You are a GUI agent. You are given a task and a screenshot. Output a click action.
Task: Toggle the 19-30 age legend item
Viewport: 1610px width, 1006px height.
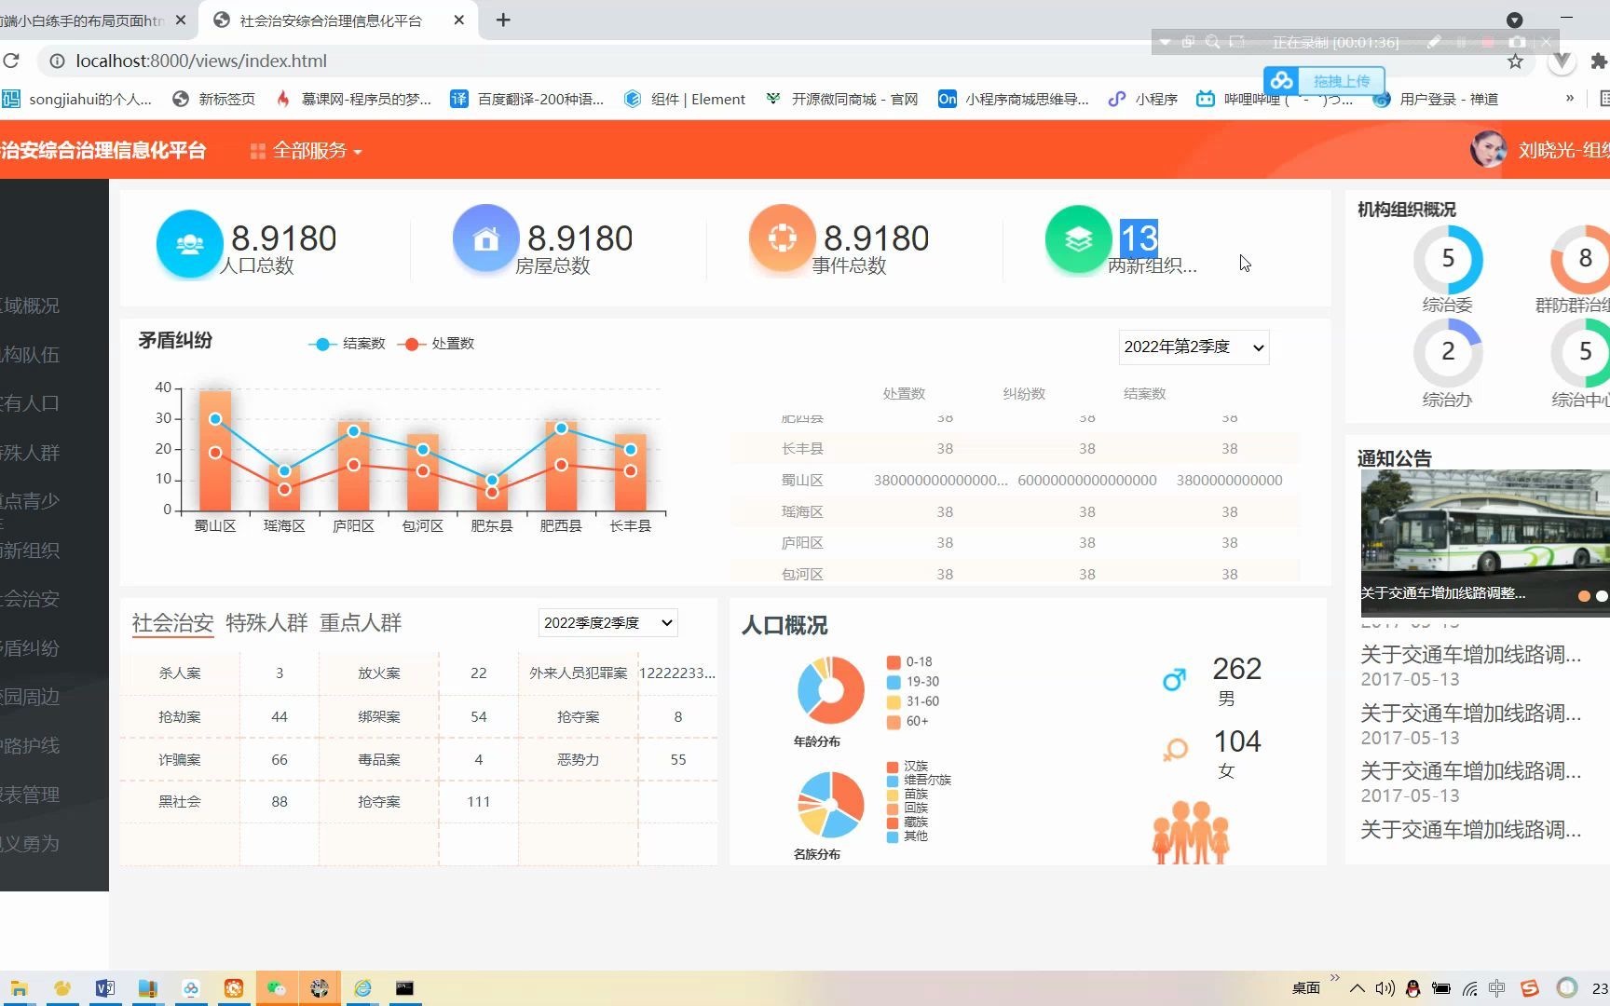click(x=913, y=682)
